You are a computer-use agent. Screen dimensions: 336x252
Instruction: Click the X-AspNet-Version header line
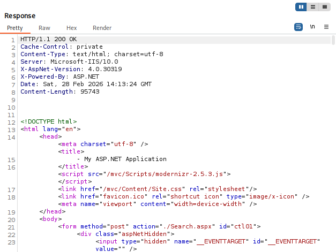[x=71, y=70]
